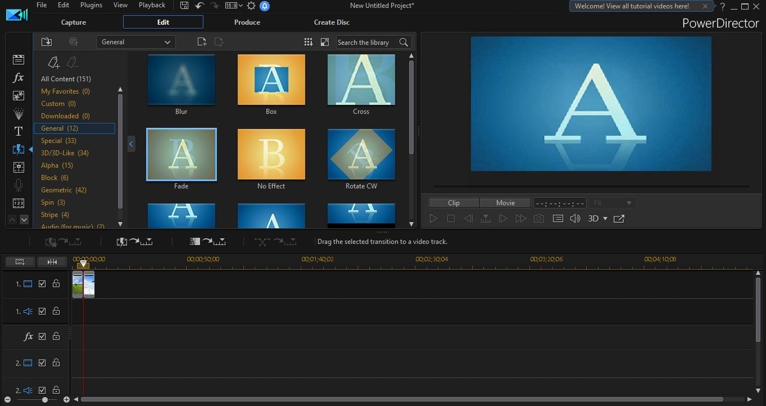The width and height of the screenshot is (766, 406).
Task: Click the preview volume speaker icon
Action: tap(575, 219)
